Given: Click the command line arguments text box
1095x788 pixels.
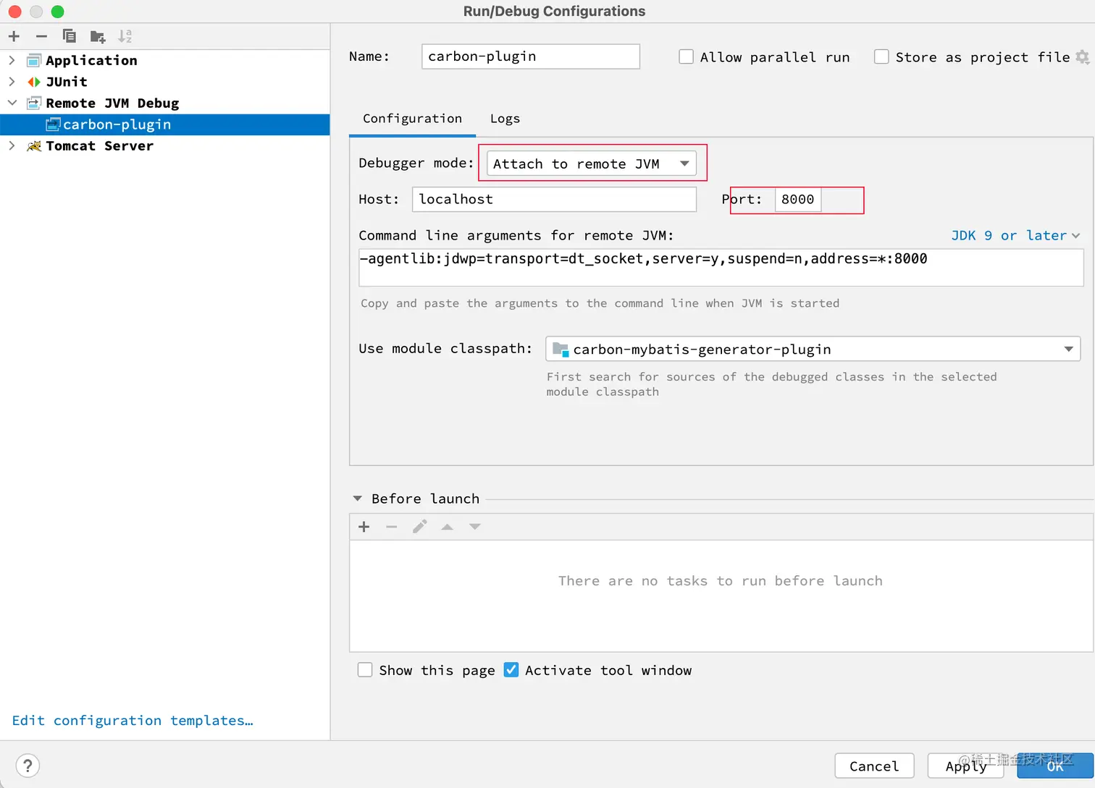Looking at the screenshot, I should [x=721, y=268].
